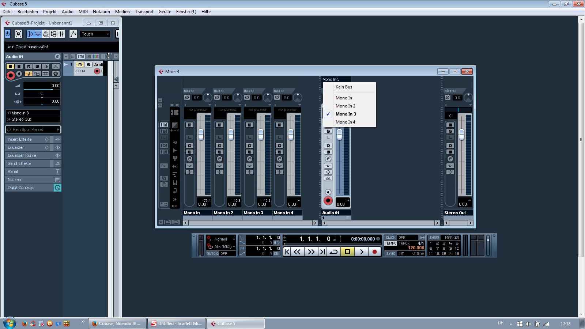
Task: Solo the Audio 01 track in the track list
Action: (x=88, y=65)
